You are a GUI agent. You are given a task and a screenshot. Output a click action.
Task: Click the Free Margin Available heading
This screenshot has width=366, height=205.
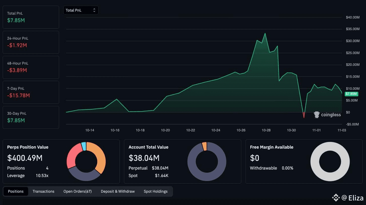272,147
